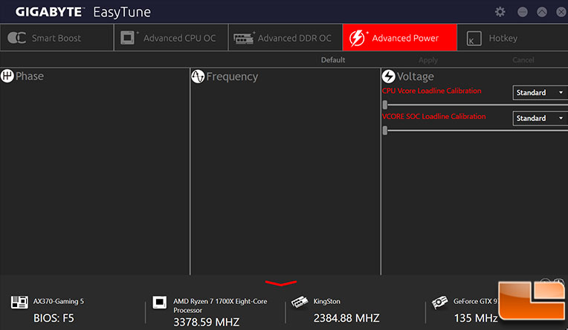Minimize the EasyTune window
This screenshot has width=568, height=330.
click(x=523, y=12)
